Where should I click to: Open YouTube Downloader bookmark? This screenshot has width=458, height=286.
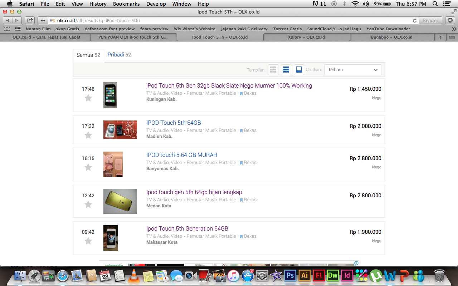tap(388, 29)
